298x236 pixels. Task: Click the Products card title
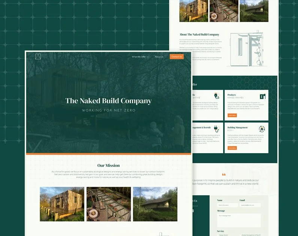(232, 95)
